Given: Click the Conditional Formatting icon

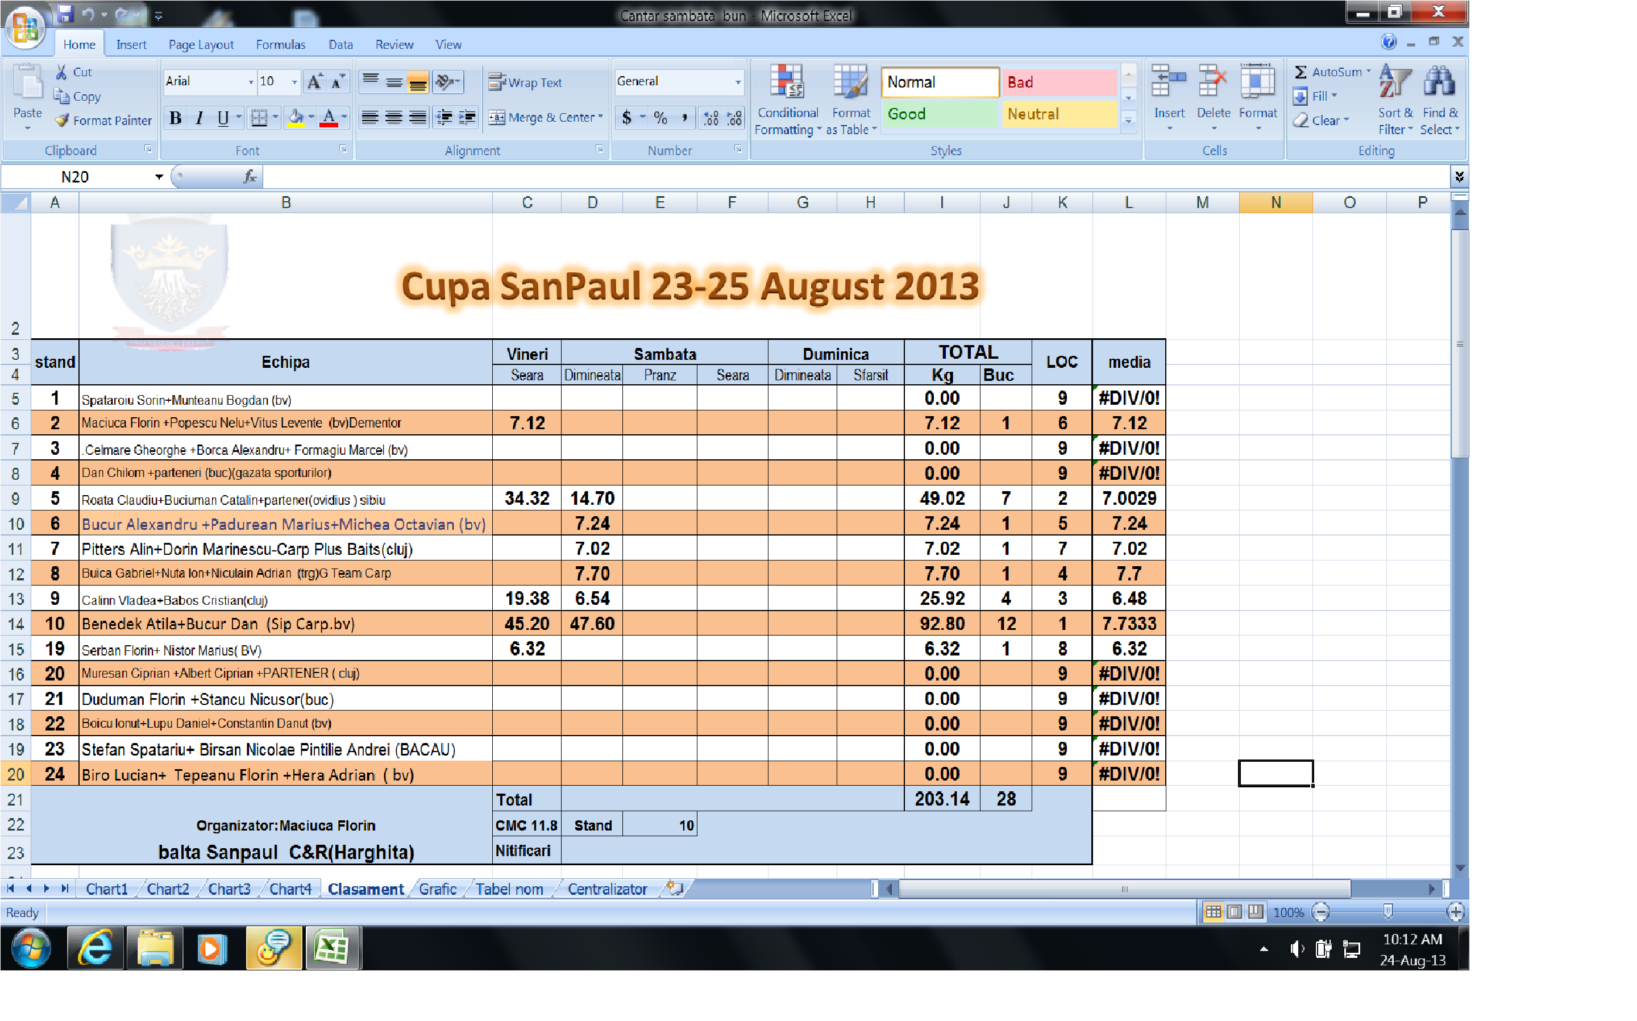Looking at the screenshot, I should pos(787,82).
